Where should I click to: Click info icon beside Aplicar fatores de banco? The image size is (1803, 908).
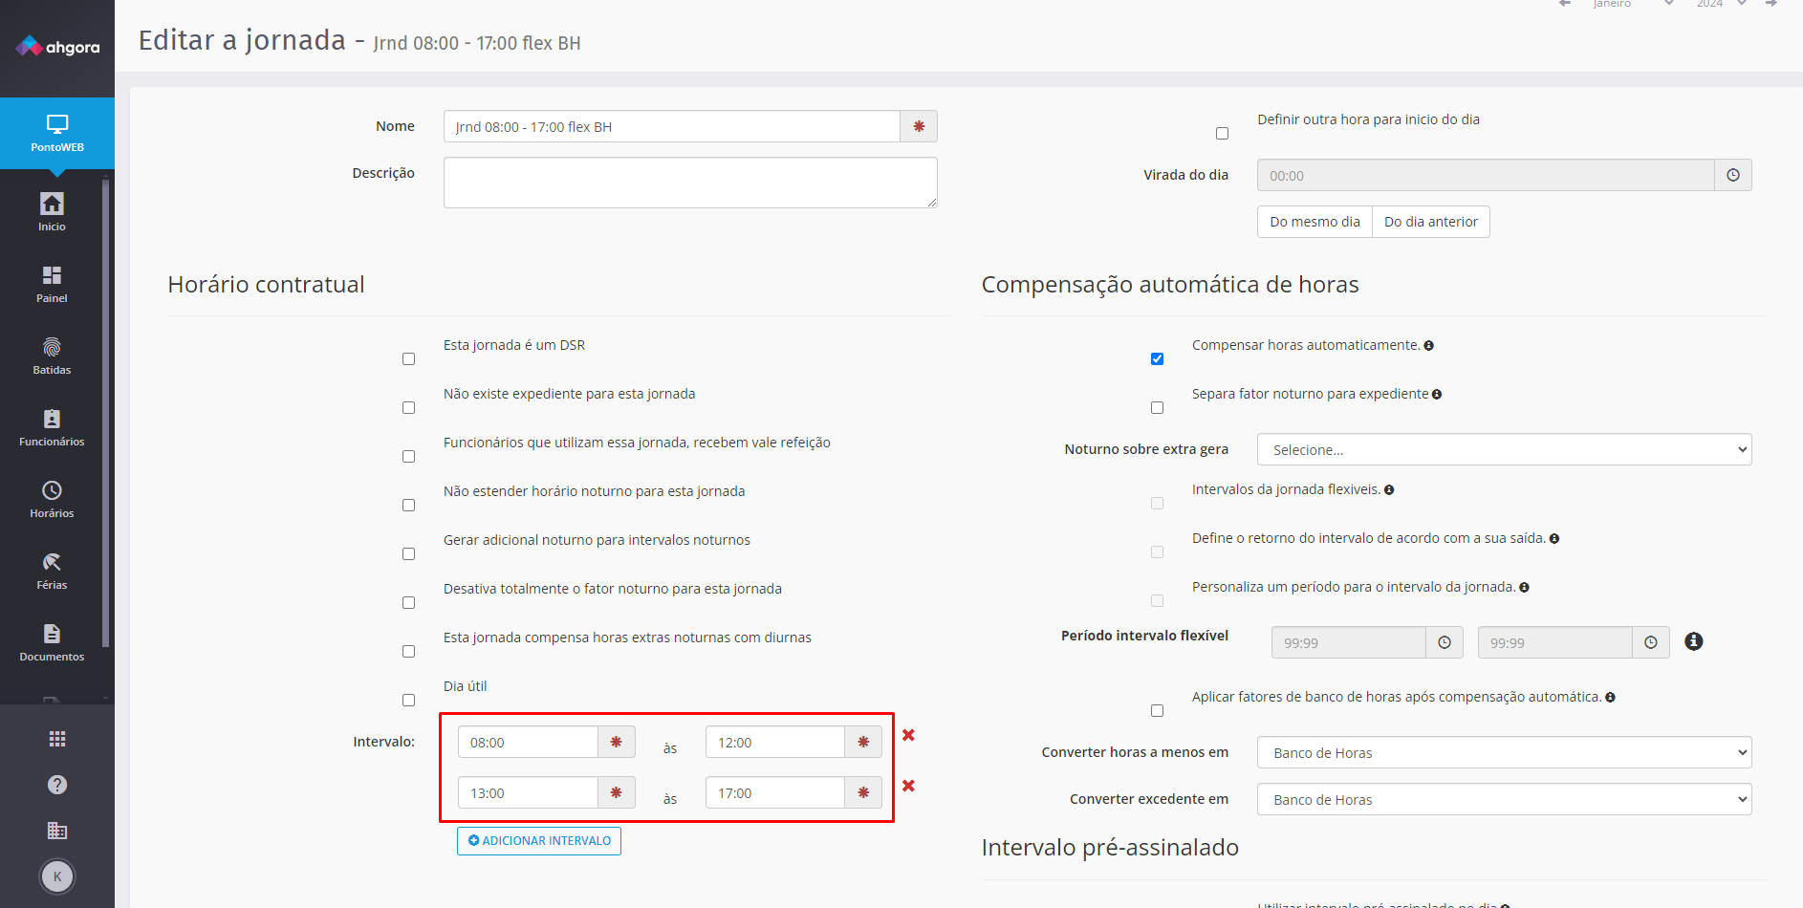click(1610, 698)
